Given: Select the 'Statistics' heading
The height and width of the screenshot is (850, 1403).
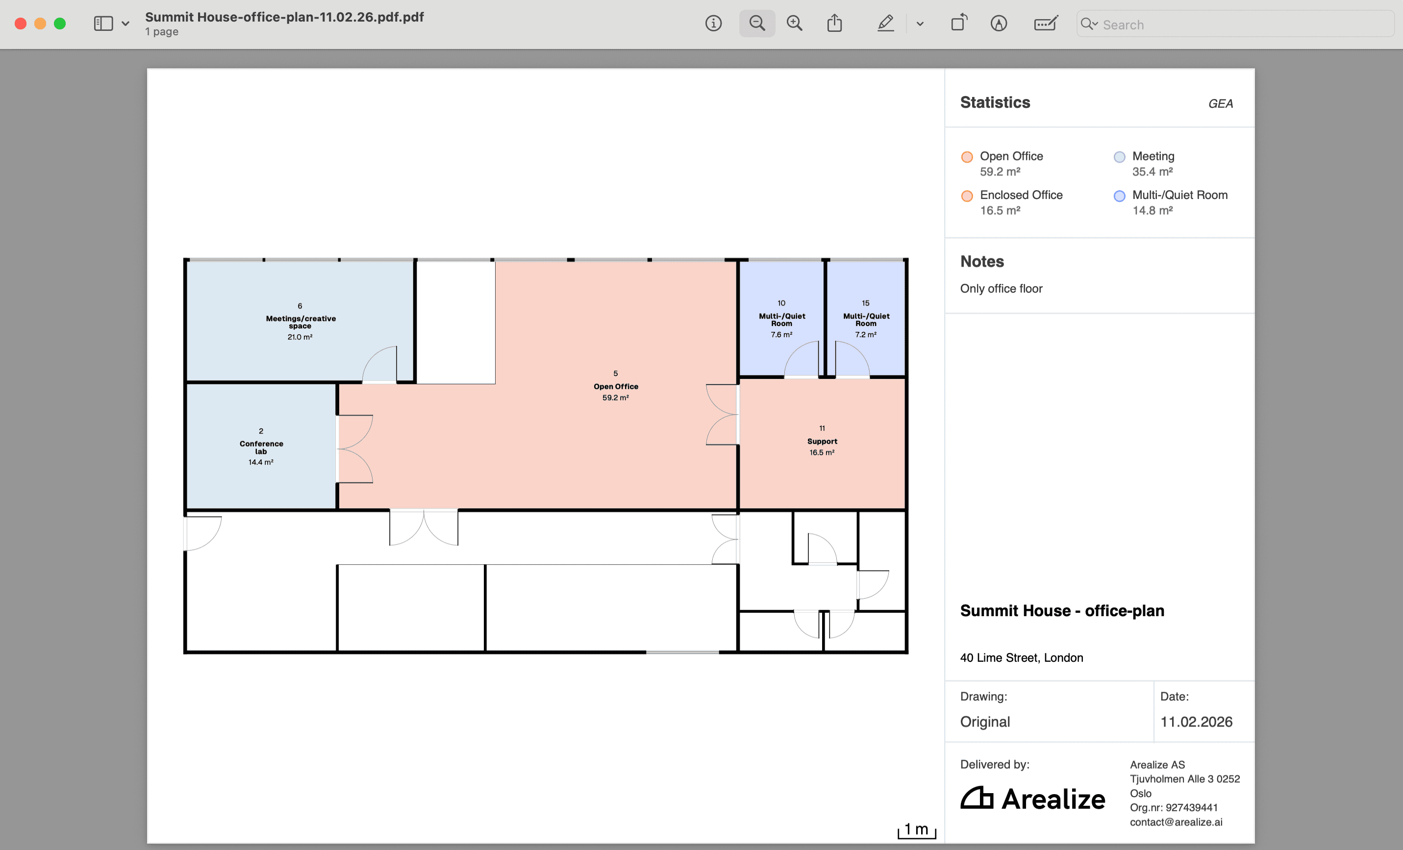Looking at the screenshot, I should (995, 102).
